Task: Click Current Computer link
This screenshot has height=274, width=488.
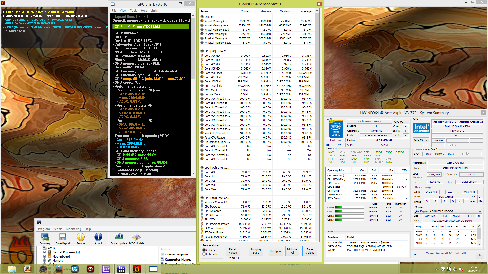Action: point(176,255)
